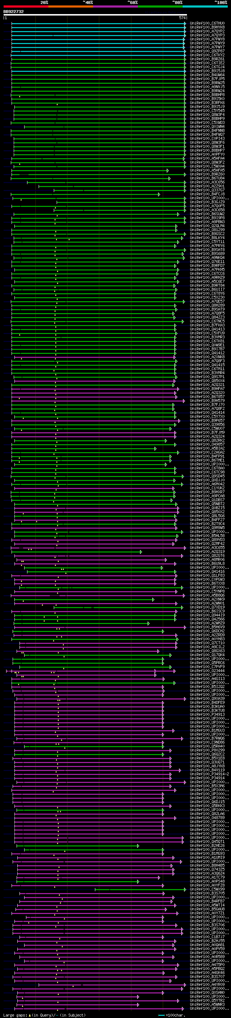Select label UniRef100_C5XWD3
The width and height of the screenshot is (231, 1018).
click(207, 123)
